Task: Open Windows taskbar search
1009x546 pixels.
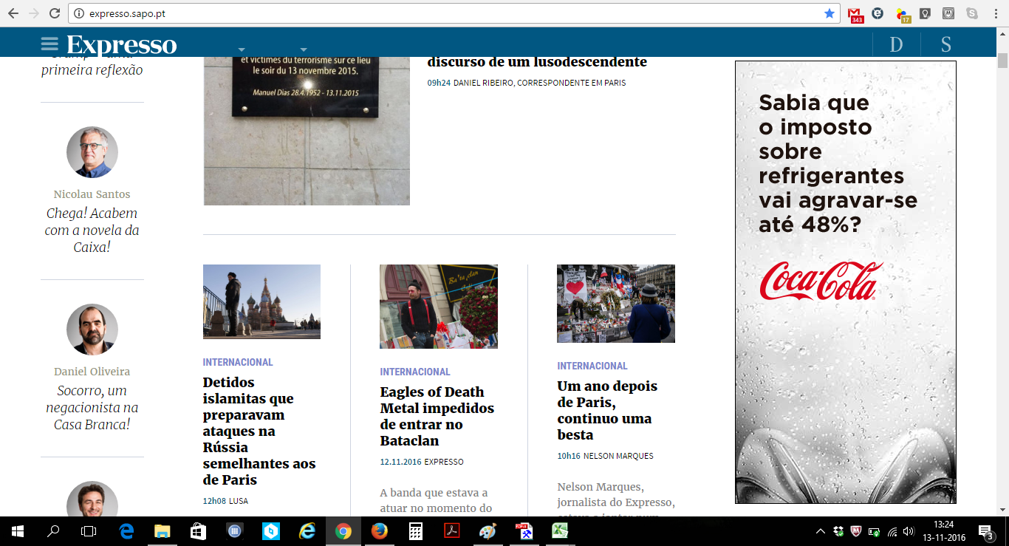Action: [53, 531]
